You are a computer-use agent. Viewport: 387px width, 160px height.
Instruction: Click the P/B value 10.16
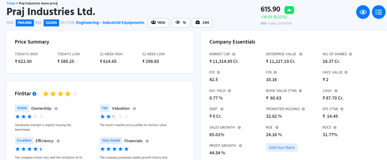[271, 80]
